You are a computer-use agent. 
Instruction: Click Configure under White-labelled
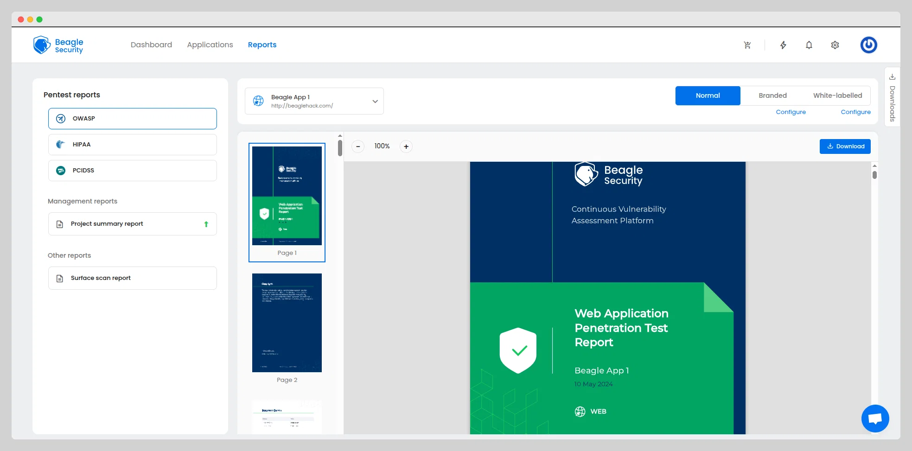(x=856, y=112)
